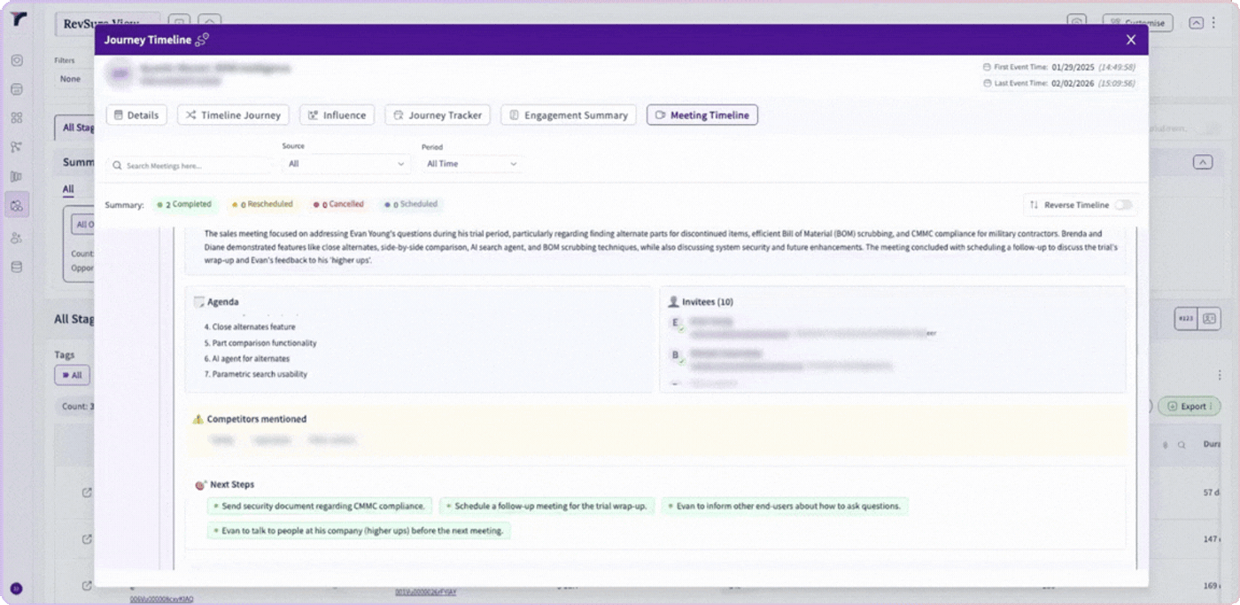Image resolution: width=1240 pixels, height=605 pixels.
Task: Switch to the Timeline Journey tab
Action: (233, 115)
